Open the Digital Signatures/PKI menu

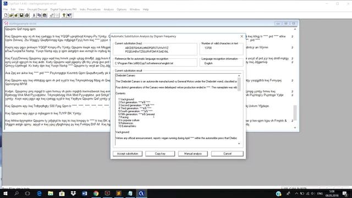click(x=64, y=9)
